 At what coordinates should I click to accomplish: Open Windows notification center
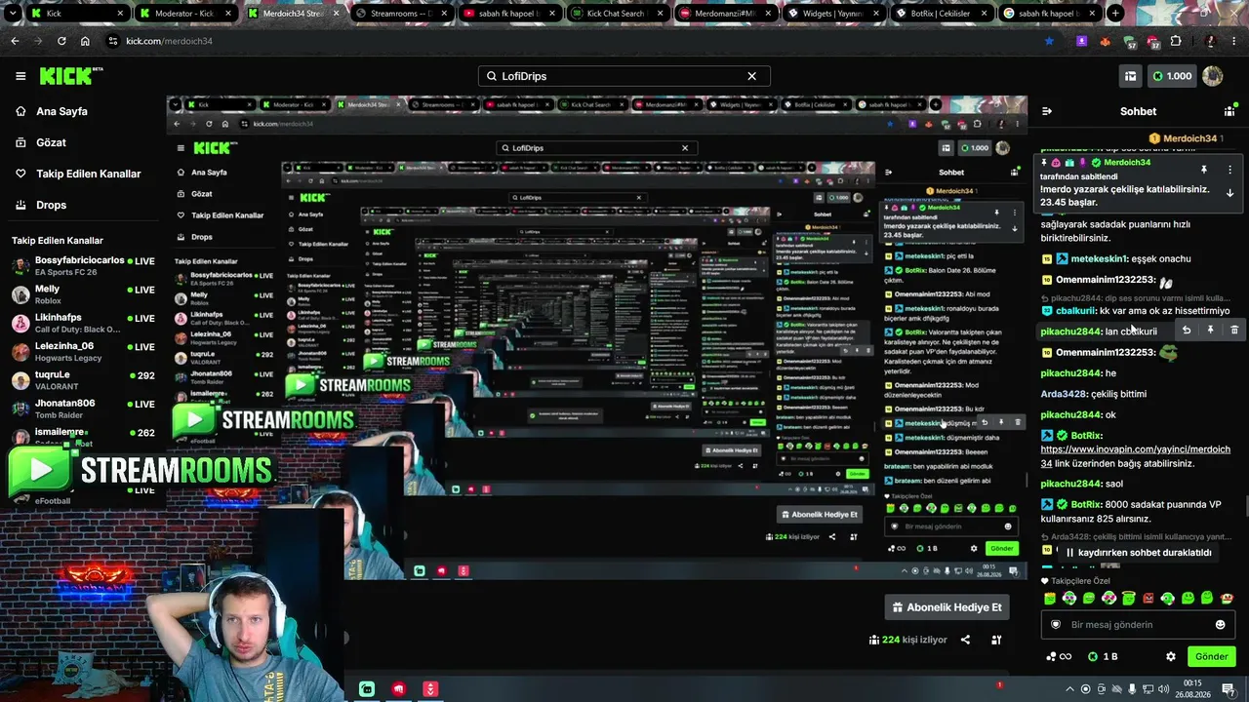tap(1229, 689)
